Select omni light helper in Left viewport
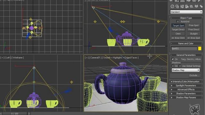The image size is (205, 115). pyautogui.click(x=71, y=82)
